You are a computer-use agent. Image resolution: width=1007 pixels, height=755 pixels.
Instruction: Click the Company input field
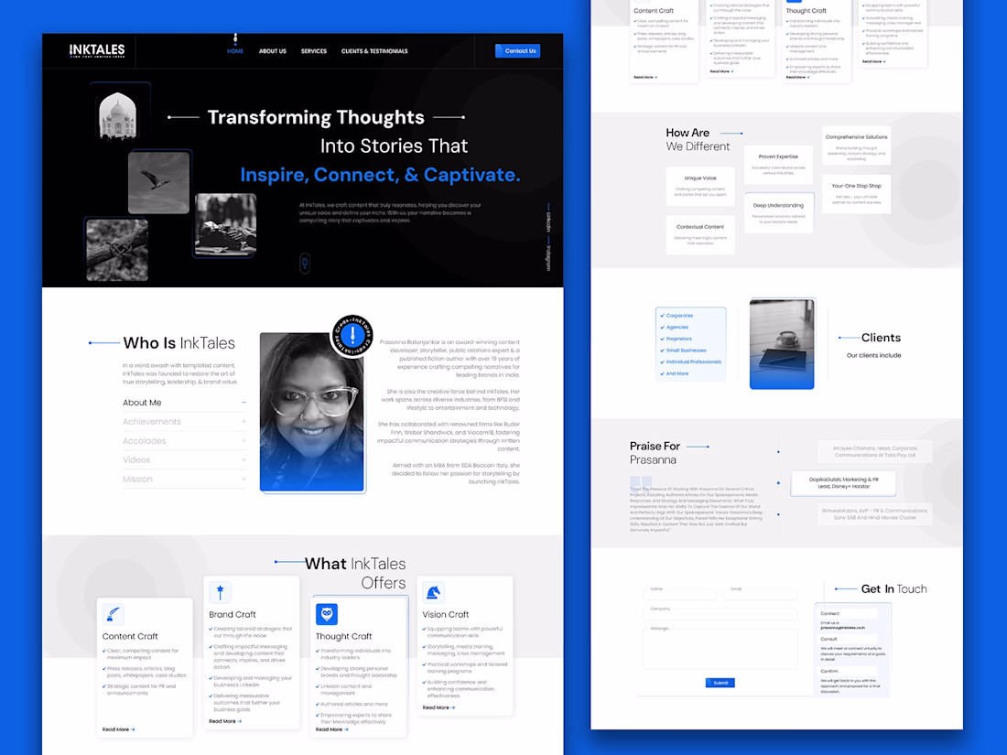click(x=720, y=612)
